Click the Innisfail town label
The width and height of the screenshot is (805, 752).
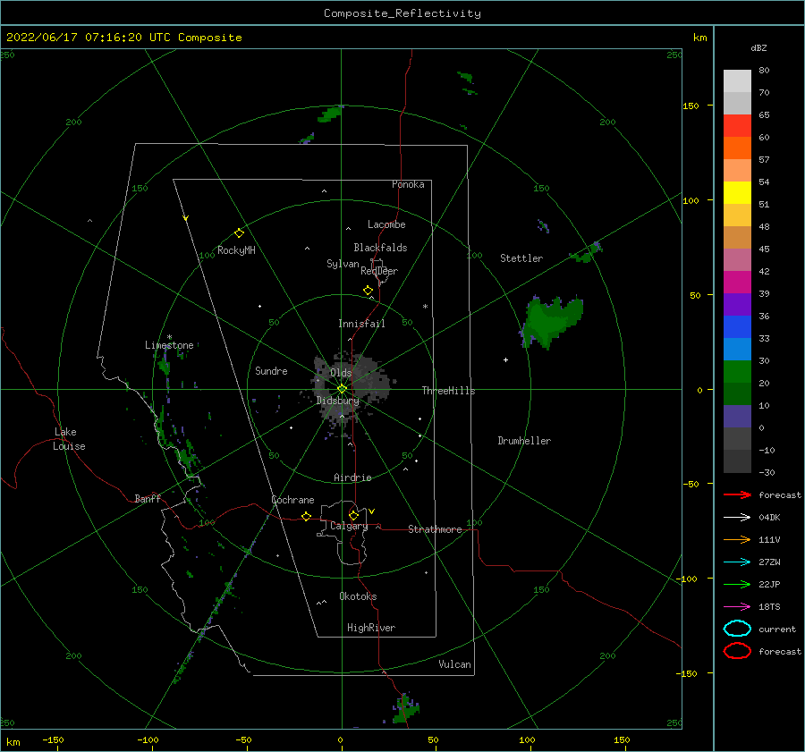(x=361, y=324)
